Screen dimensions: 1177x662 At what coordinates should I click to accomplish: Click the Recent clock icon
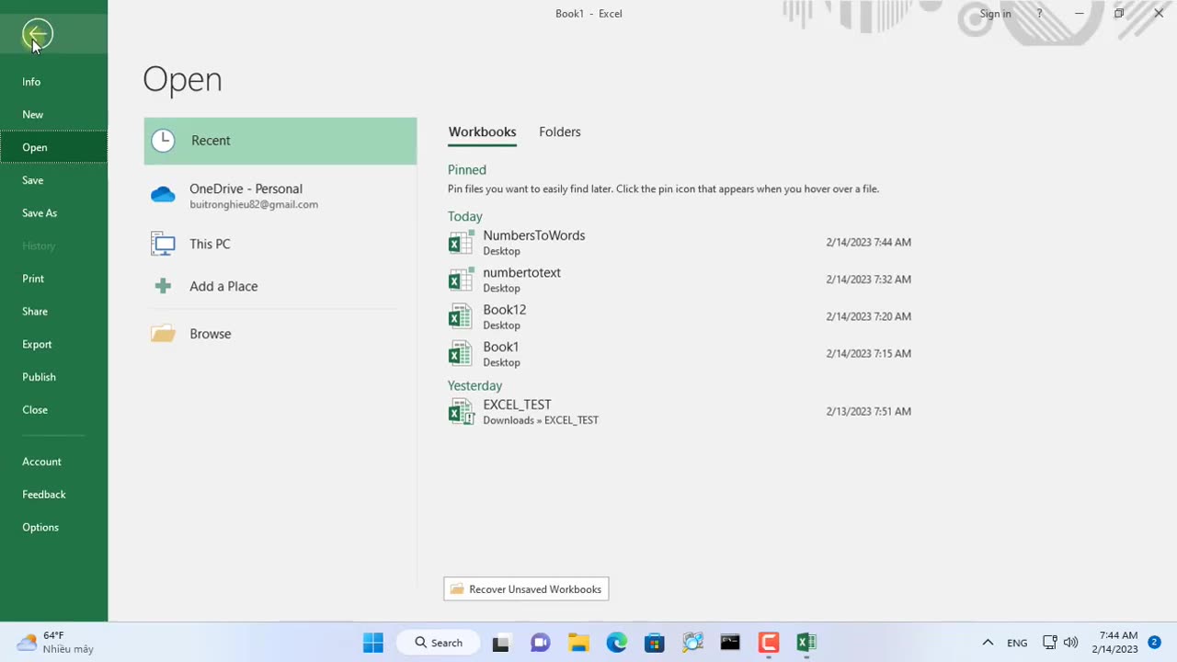(x=163, y=141)
